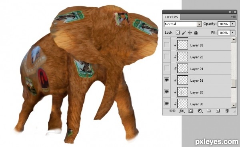Click the layers list scrollbar thumb
This screenshot has width=240, height=147.
(x=234, y=84)
